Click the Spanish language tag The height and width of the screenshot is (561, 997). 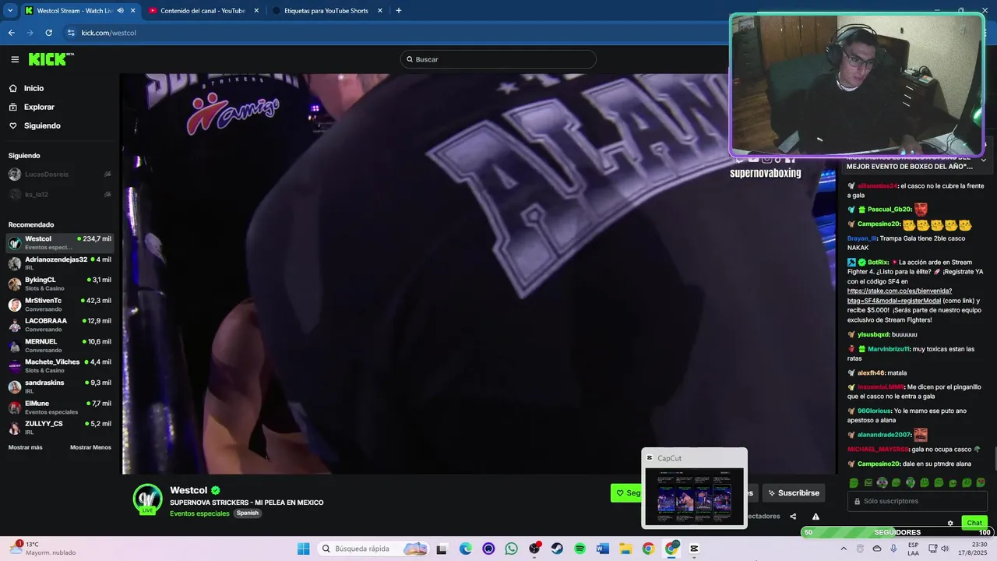click(x=247, y=513)
